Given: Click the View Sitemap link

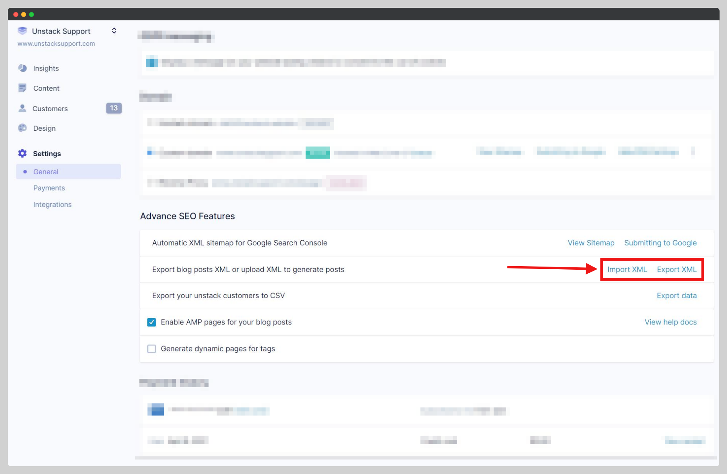Looking at the screenshot, I should point(591,243).
